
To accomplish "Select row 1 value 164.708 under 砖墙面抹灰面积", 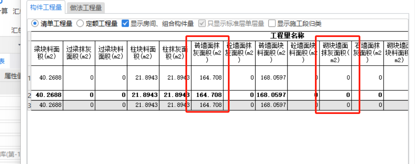I will click(207, 78).
